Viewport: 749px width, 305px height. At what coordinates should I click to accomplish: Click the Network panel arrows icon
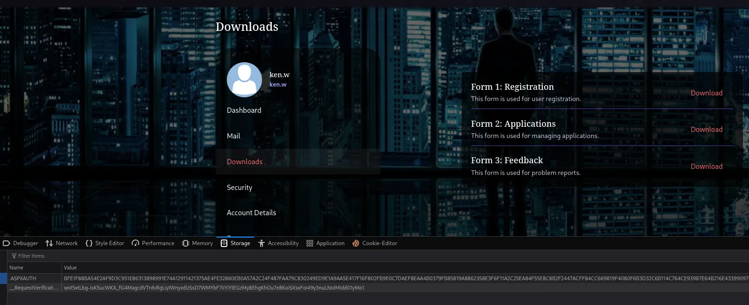coord(49,243)
